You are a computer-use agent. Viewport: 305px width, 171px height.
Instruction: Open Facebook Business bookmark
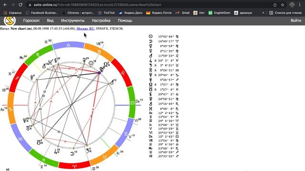tap(41, 13)
